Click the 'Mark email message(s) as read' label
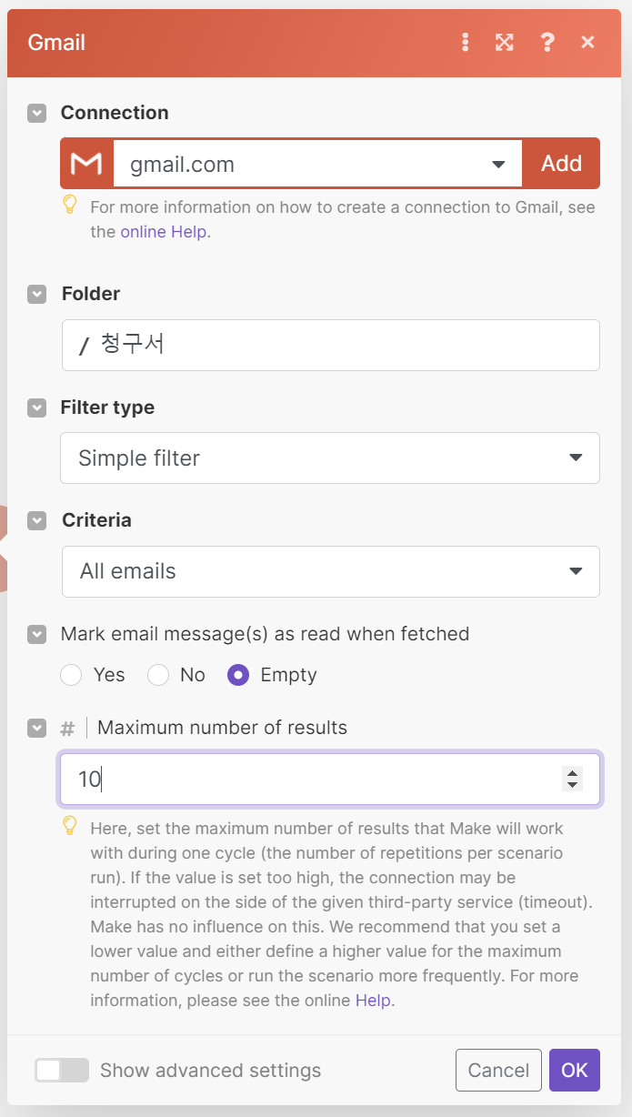Viewport: 632px width, 1117px height. pos(265,634)
